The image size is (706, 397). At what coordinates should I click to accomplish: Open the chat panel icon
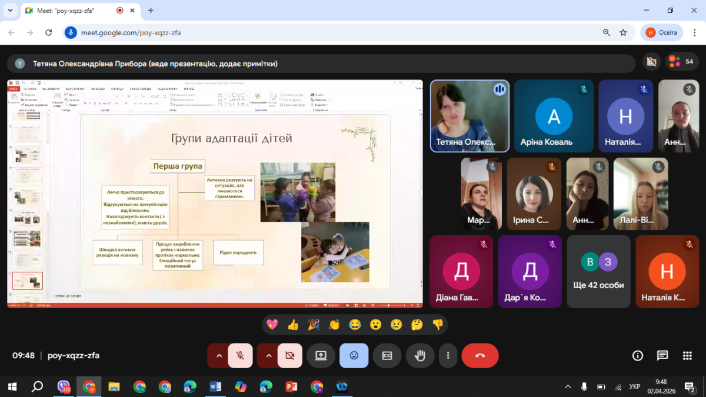tap(662, 355)
